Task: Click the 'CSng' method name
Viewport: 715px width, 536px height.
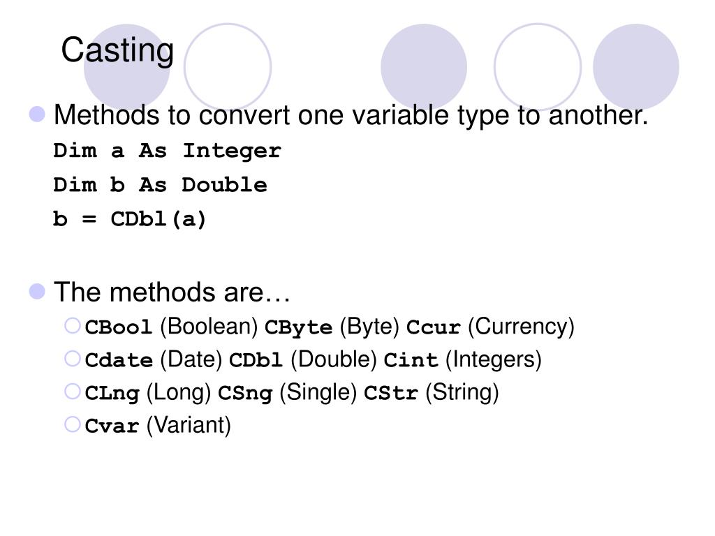Action: [245, 394]
